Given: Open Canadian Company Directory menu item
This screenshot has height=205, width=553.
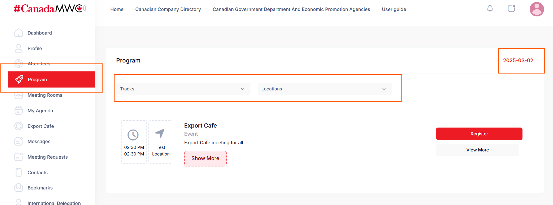Looking at the screenshot, I should coord(168,9).
